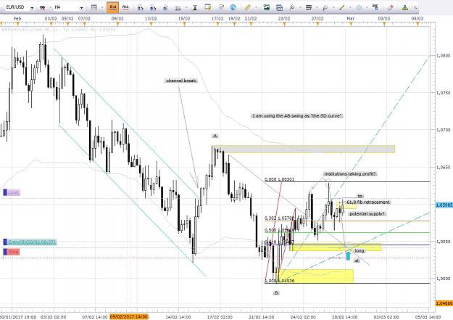Select the pitchfork drawing tool
This screenshot has height=320, width=453.
click(292, 7)
